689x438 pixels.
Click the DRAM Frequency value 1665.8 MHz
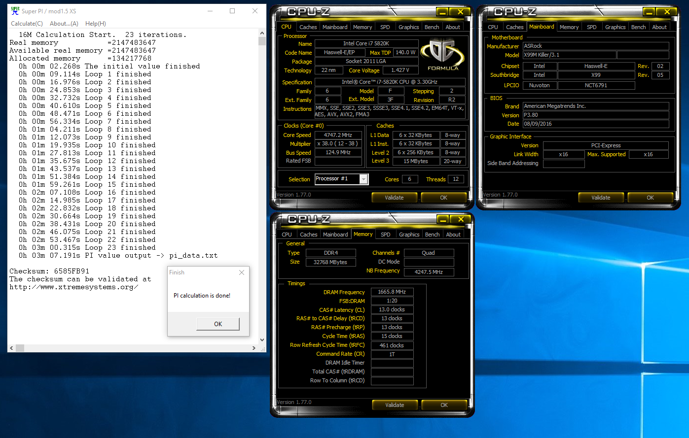392,292
